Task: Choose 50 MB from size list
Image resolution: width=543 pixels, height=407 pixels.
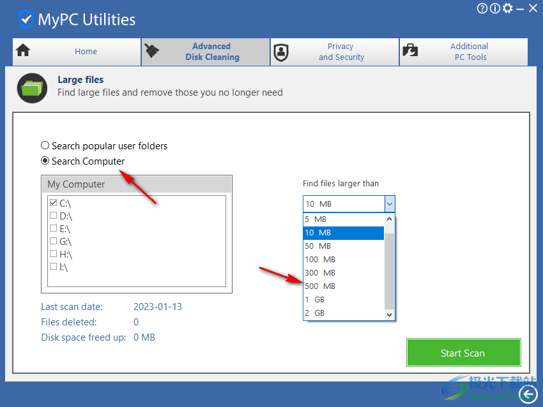Action: (344, 246)
